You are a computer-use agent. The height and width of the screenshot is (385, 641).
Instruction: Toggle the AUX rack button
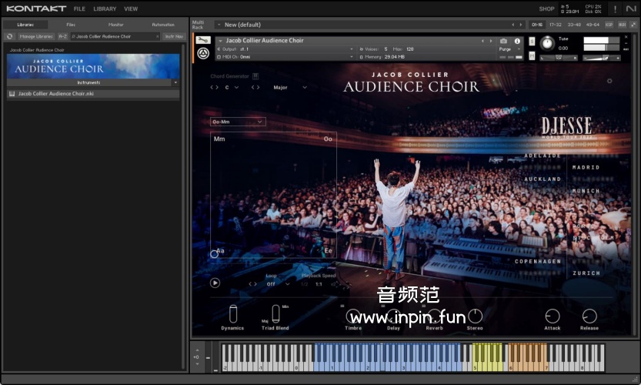[622, 25]
